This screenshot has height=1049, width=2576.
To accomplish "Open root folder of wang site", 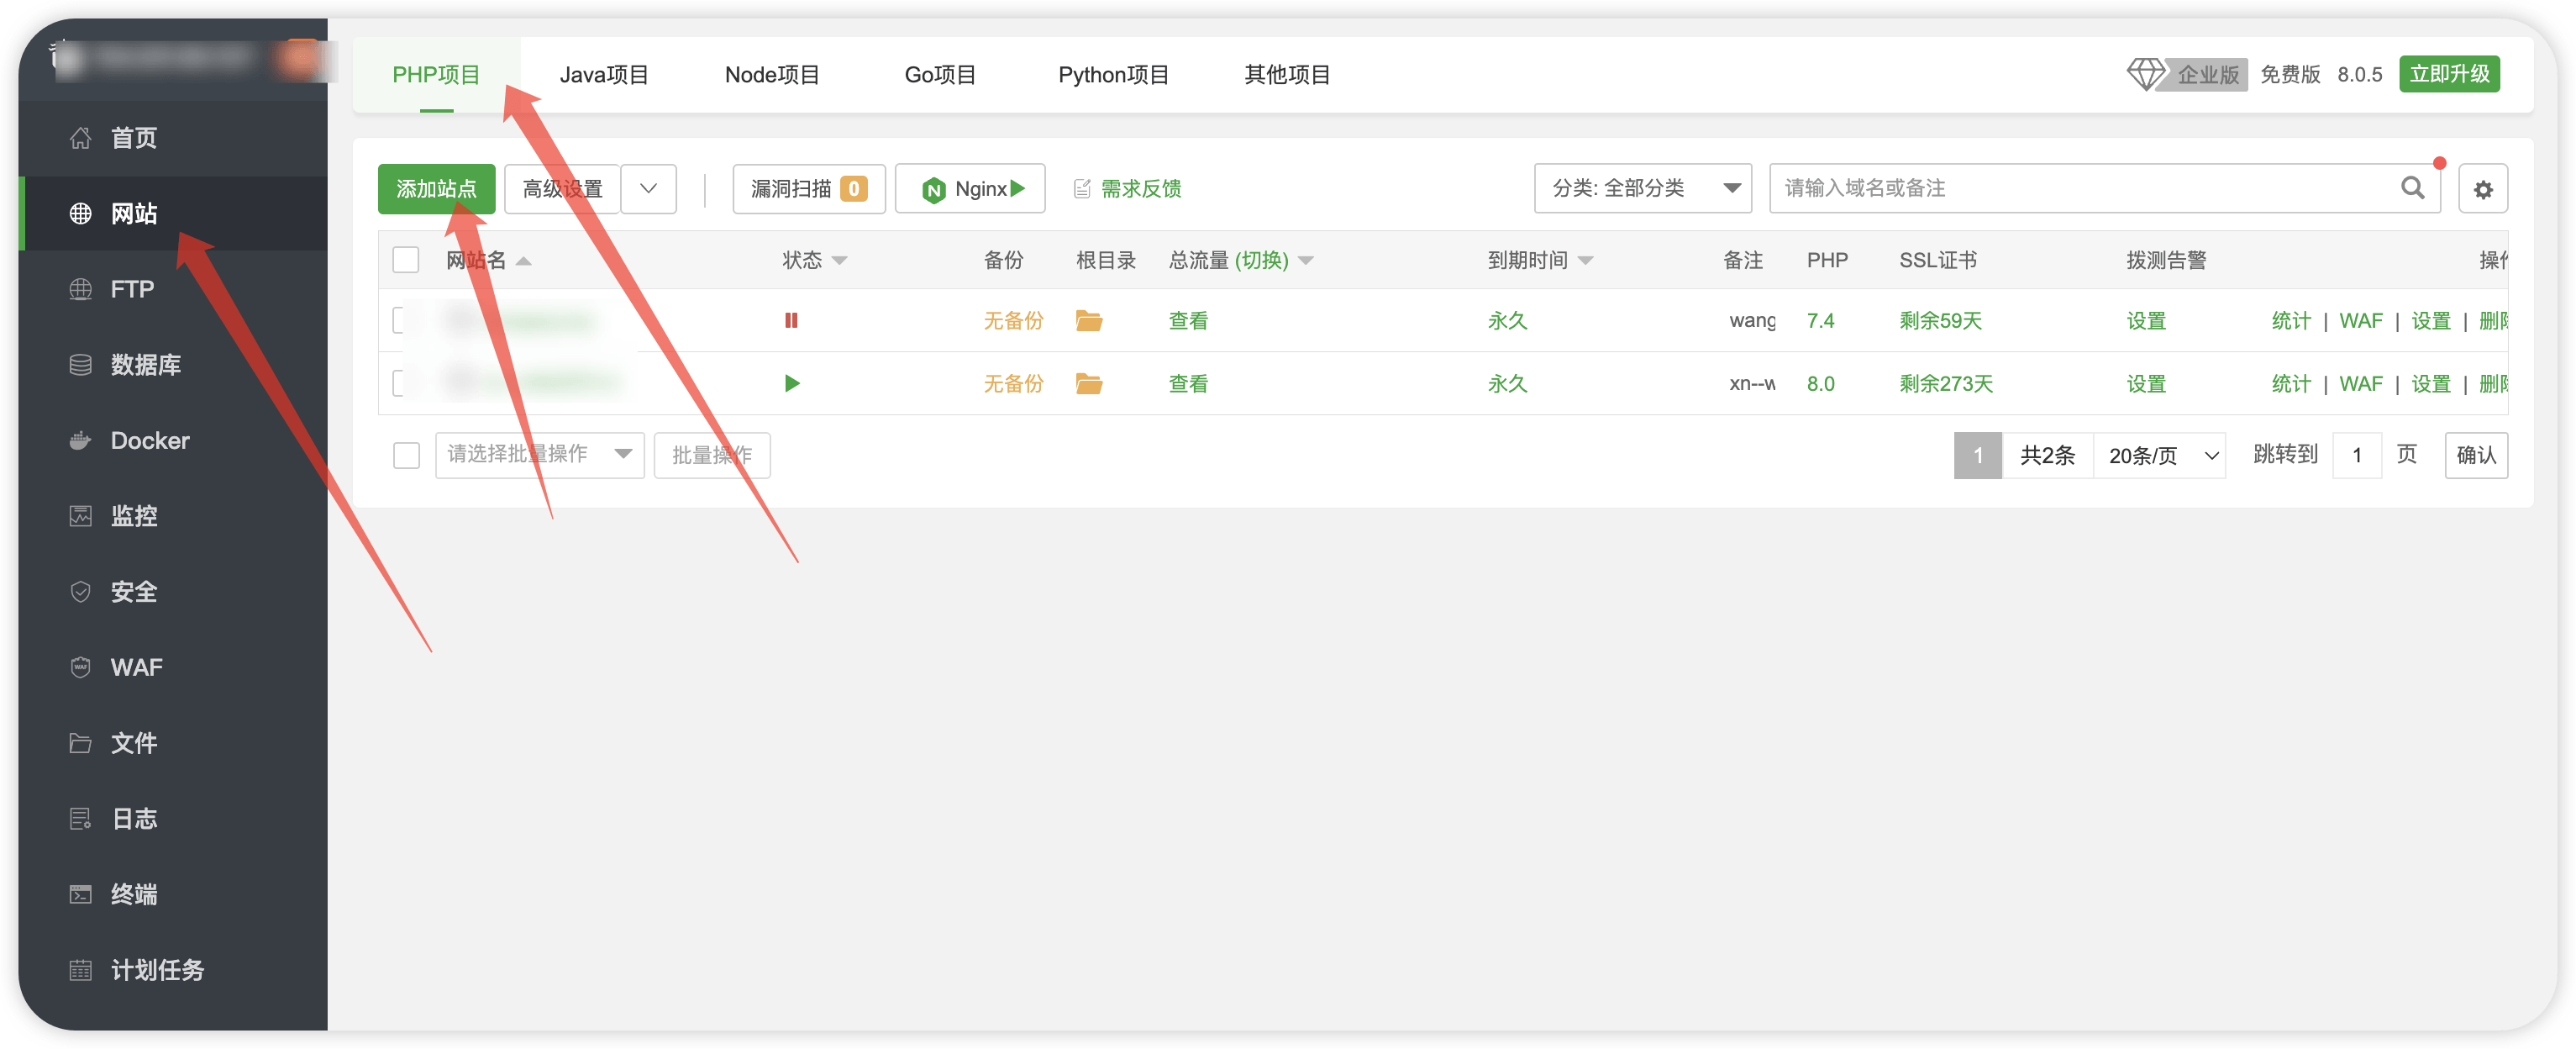I will (1088, 321).
